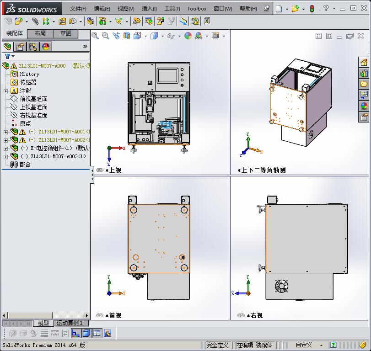Open the View Orientation dropdown arrow

pyautogui.click(x=145, y=36)
